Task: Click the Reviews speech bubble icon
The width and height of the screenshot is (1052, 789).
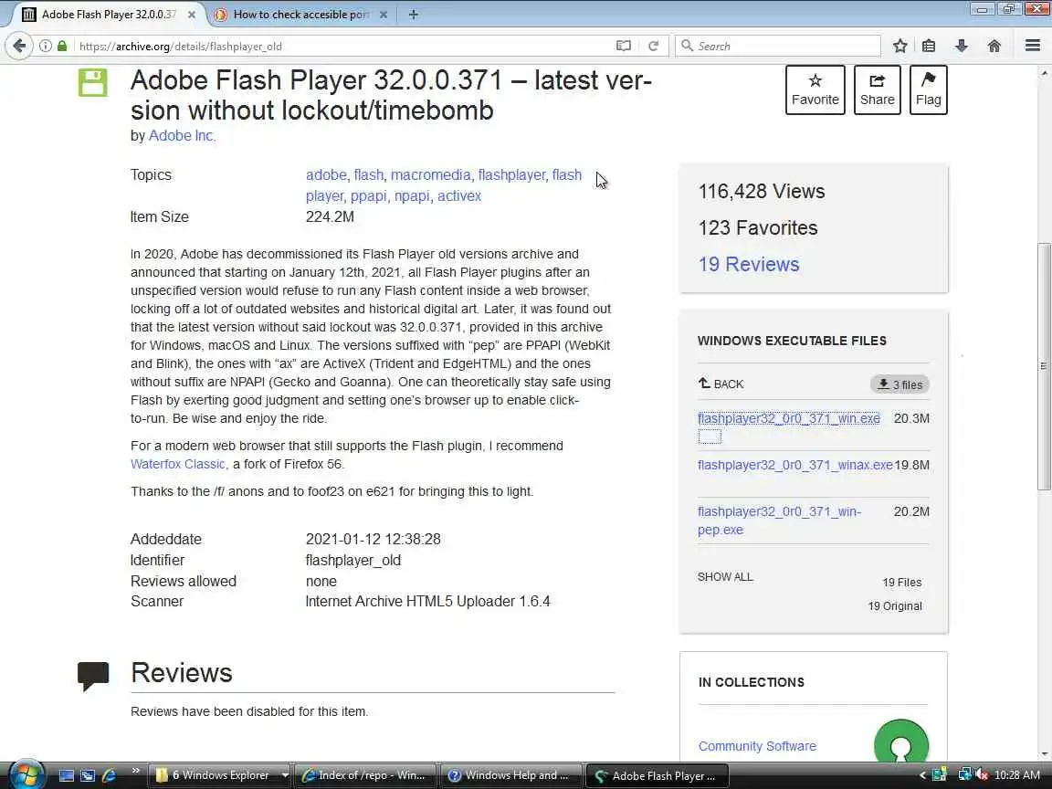Action: 93,677
